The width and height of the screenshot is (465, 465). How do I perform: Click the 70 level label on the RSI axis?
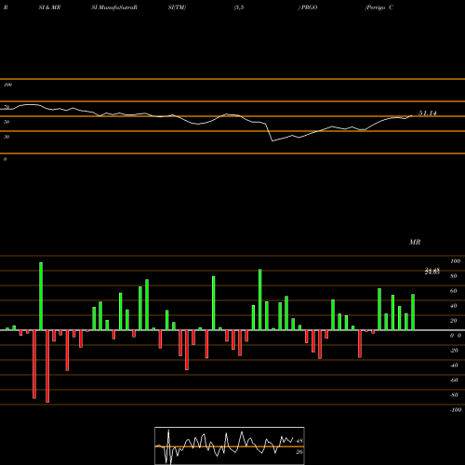click(7, 107)
